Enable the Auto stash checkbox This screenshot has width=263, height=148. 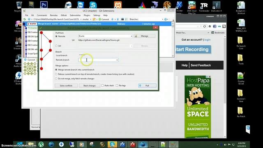[x=102, y=86]
